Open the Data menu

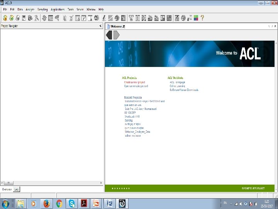[x=20, y=9]
